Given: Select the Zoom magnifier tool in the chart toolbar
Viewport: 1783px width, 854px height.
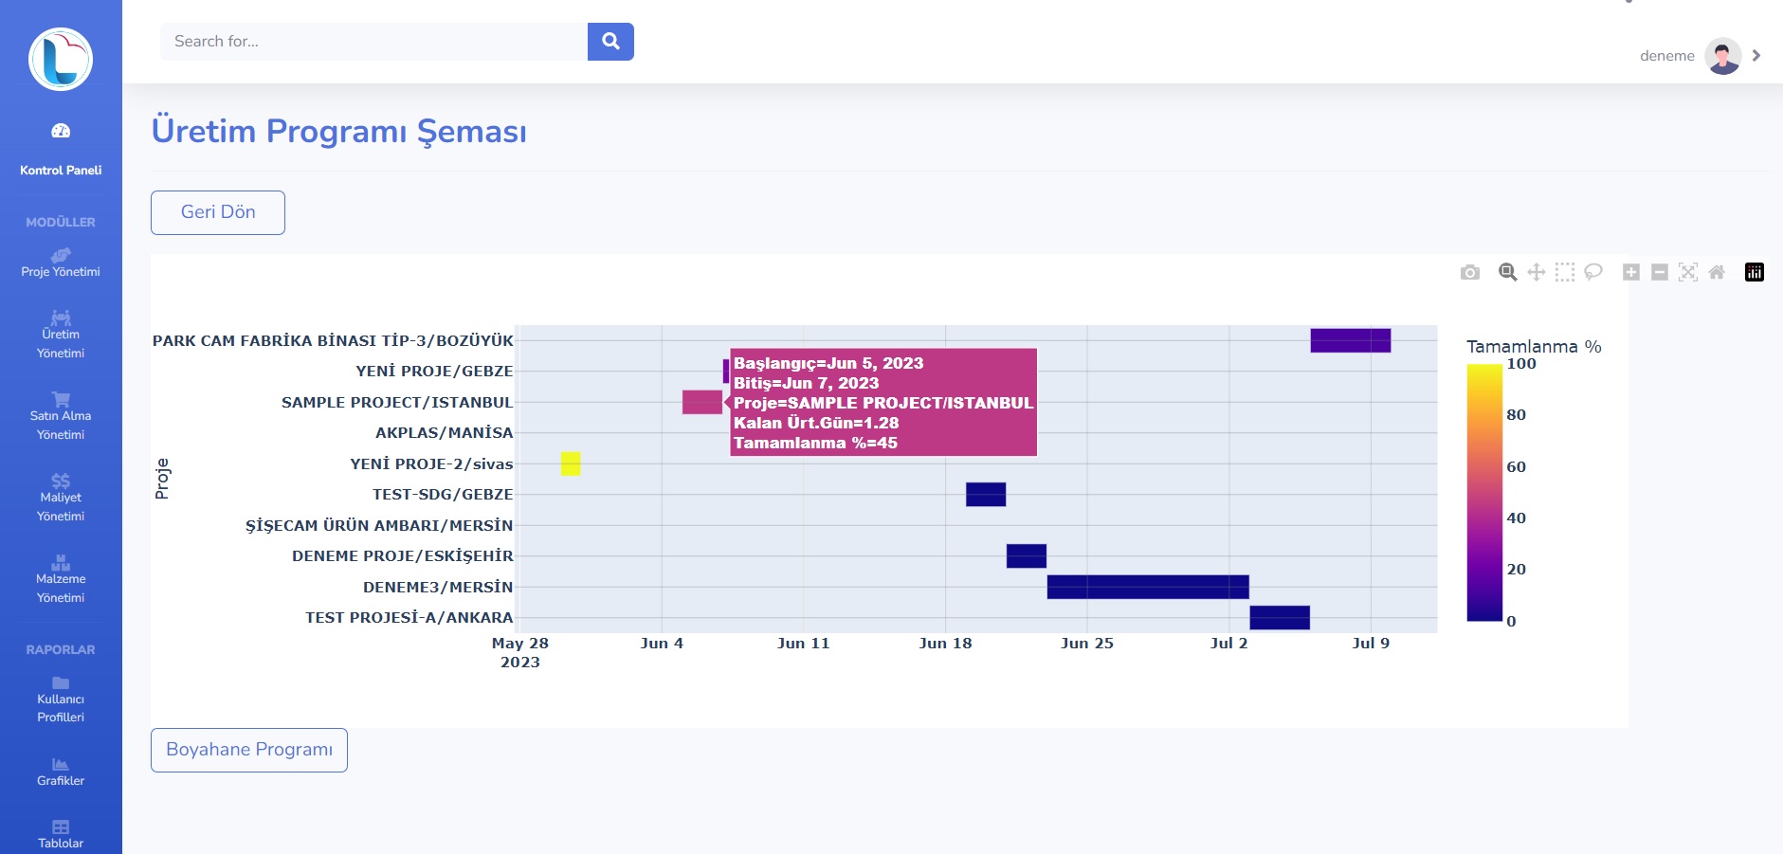Looking at the screenshot, I should click(1507, 273).
